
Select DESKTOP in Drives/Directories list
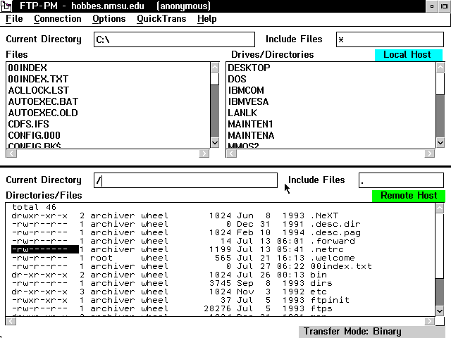pyautogui.click(x=330, y=68)
